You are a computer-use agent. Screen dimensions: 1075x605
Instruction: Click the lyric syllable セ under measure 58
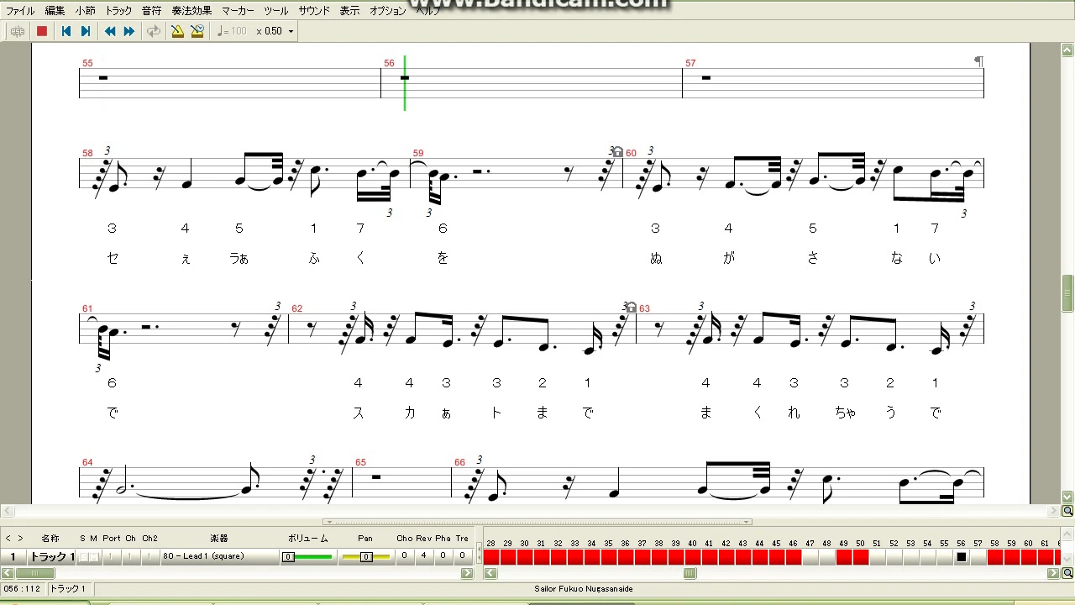[x=113, y=258]
